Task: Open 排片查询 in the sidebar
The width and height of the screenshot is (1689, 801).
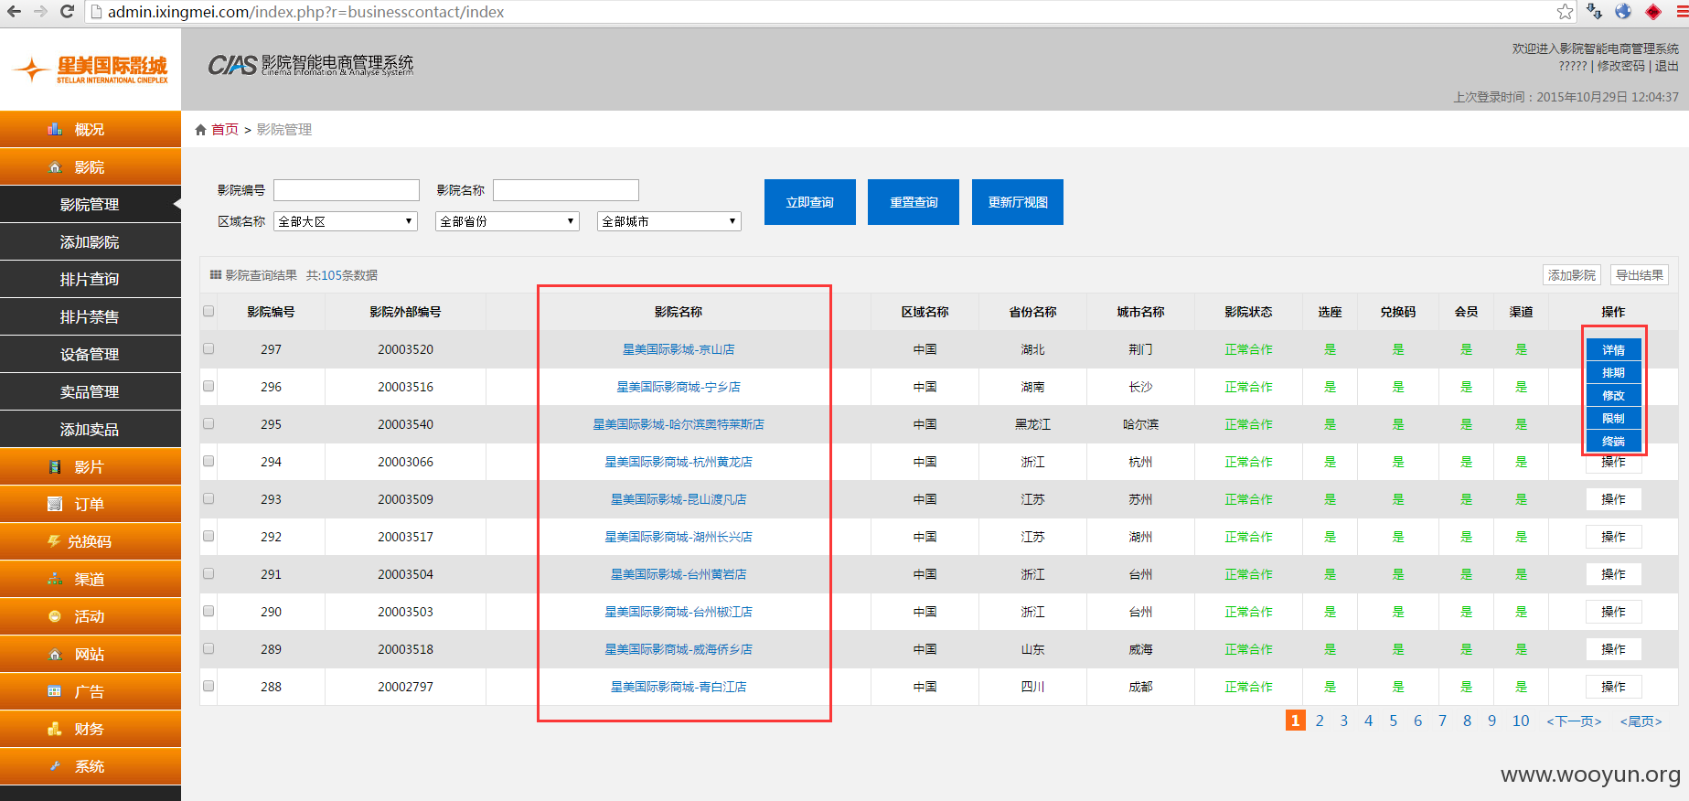Action: [x=91, y=279]
